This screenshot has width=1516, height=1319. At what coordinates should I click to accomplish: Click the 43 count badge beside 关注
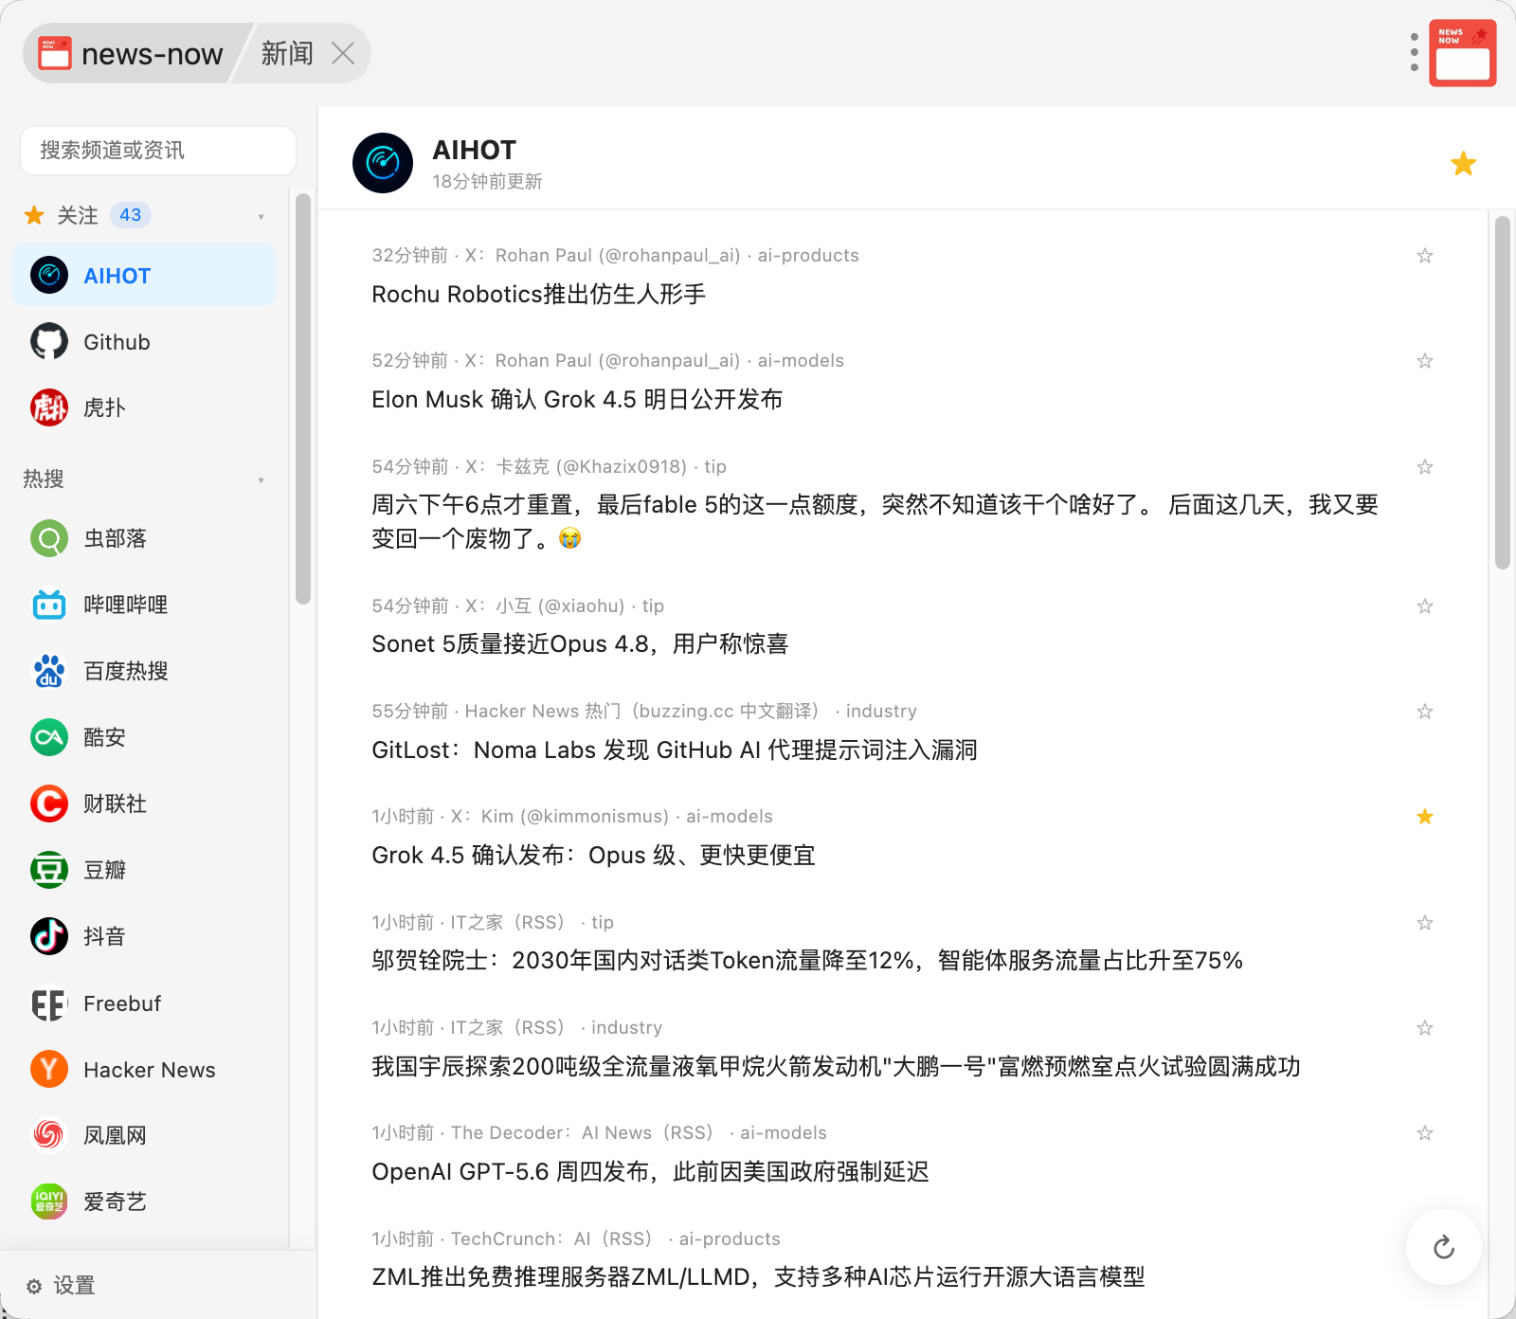[130, 215]
